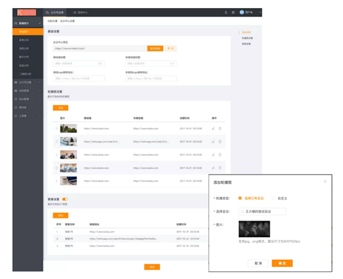Focus the 微信logo跳转地址 input field
Viewport: 343px width, 279px height.
[79, 78]
